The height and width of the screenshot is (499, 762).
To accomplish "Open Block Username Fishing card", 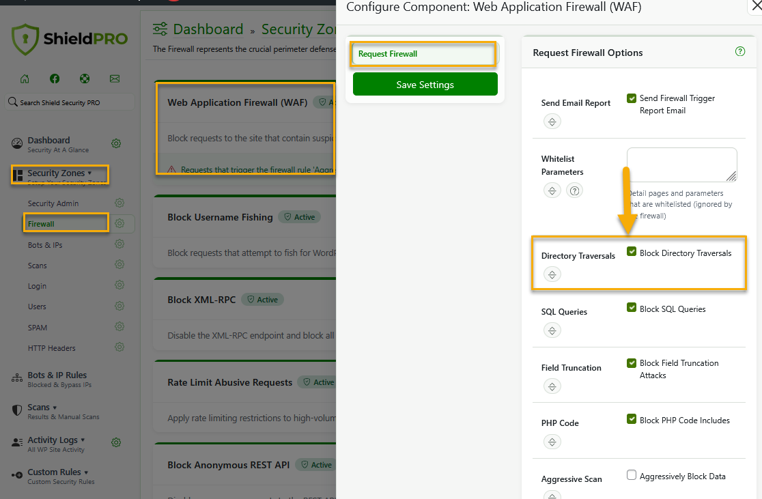I will pos(245,232).
